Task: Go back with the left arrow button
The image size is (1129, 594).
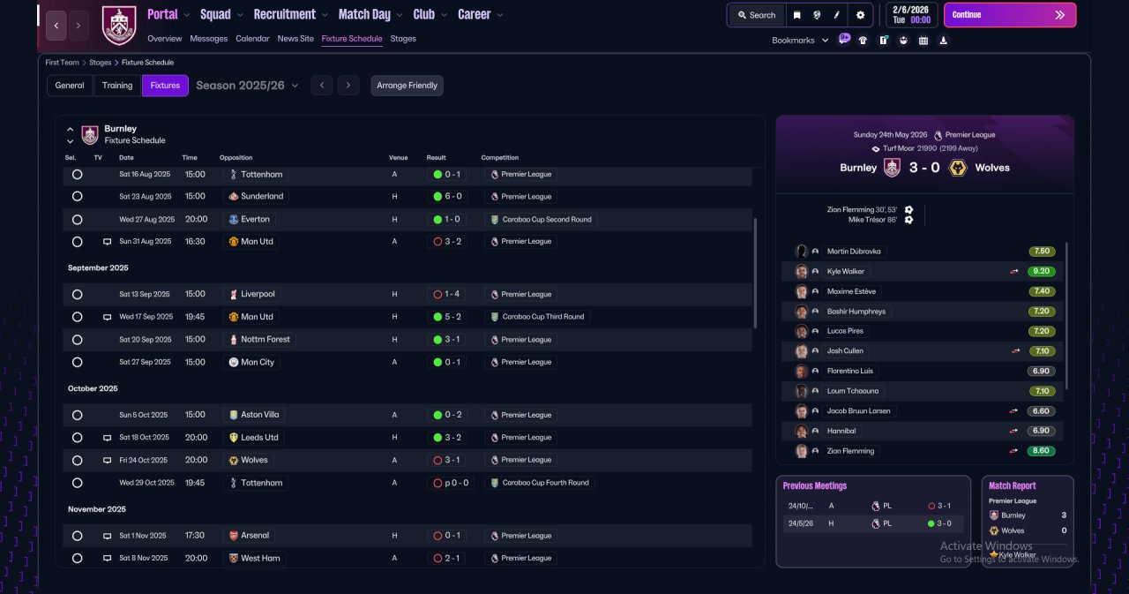Action: [56, 26]
